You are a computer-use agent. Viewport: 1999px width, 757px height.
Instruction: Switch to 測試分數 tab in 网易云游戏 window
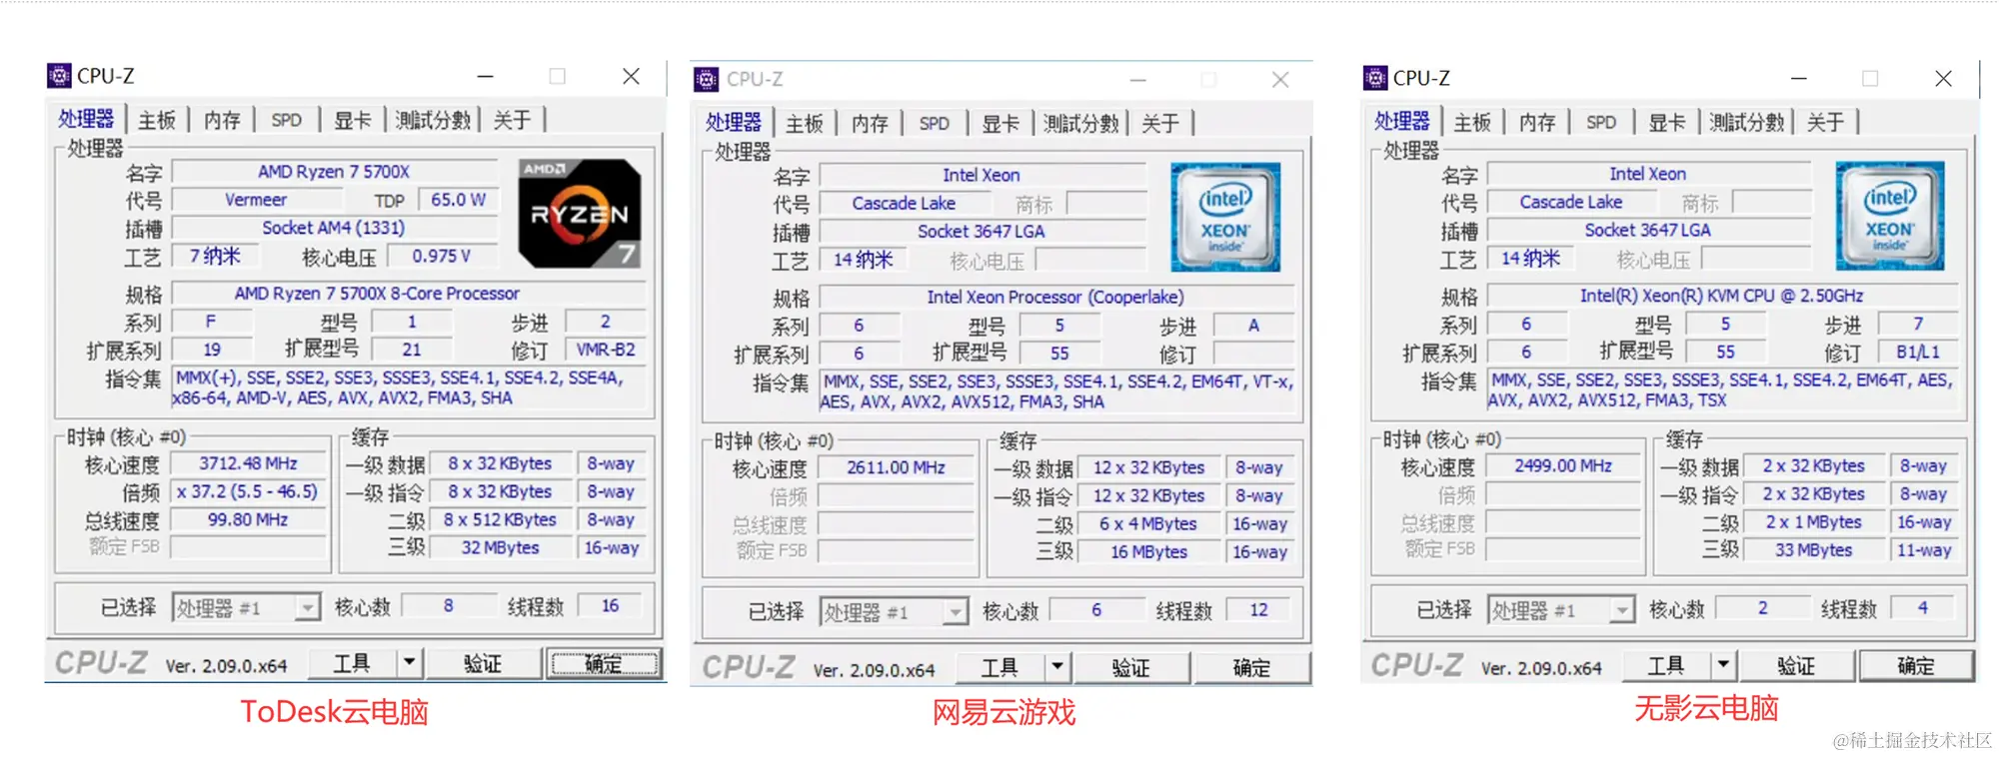(x=1080, y=124)
